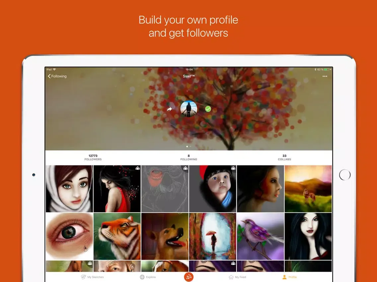
Task: Tap the collab icon on baby sketch
Action: coord(233,168)
